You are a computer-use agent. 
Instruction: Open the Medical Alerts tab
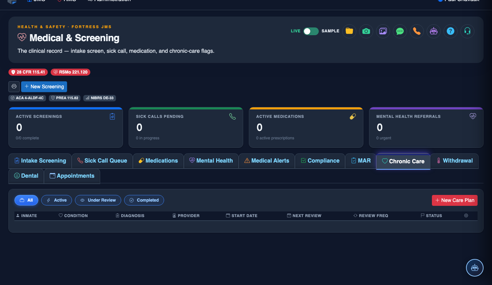[267, 161]
